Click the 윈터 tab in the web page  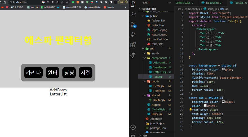pyautogui.click(x=52, y=73)
